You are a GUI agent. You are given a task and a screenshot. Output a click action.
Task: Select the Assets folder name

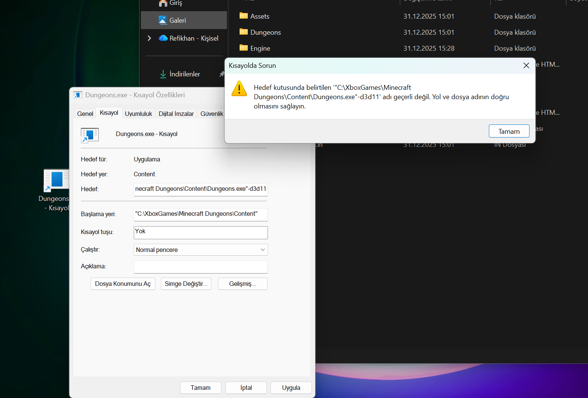coord(260,16)
